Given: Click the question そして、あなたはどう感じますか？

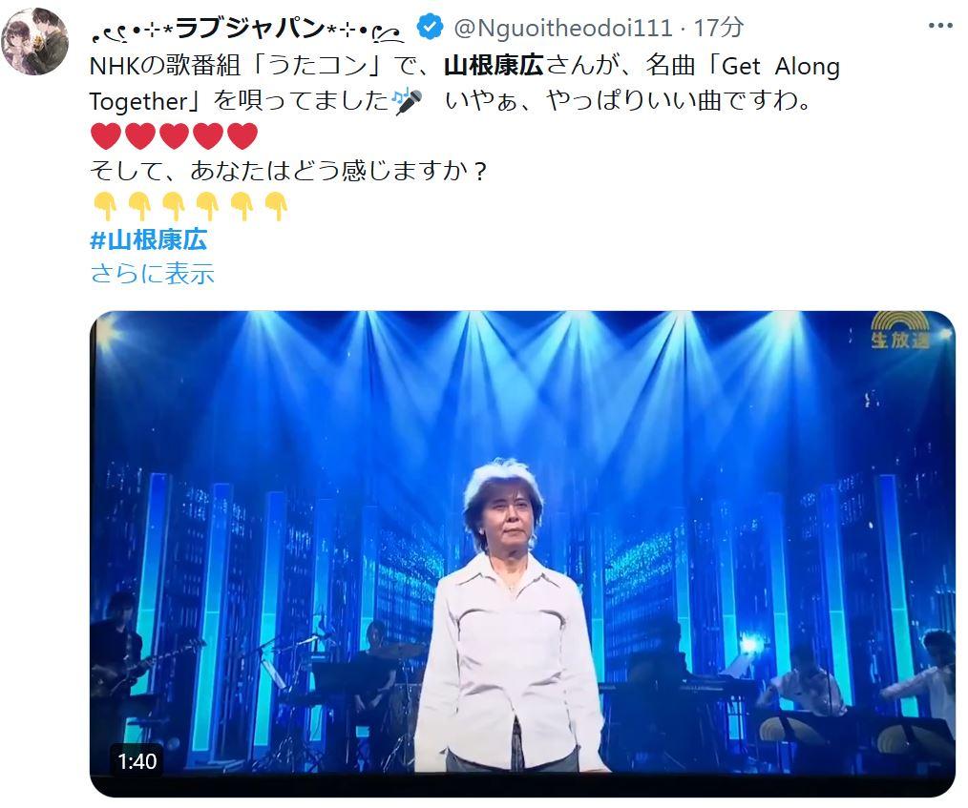Looking at the screenshot, I should point(289,171).
